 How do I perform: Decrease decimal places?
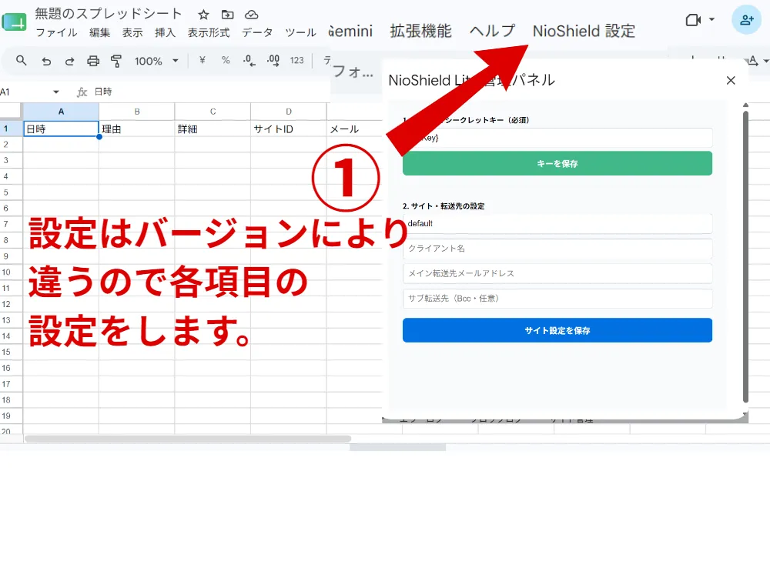249,60
